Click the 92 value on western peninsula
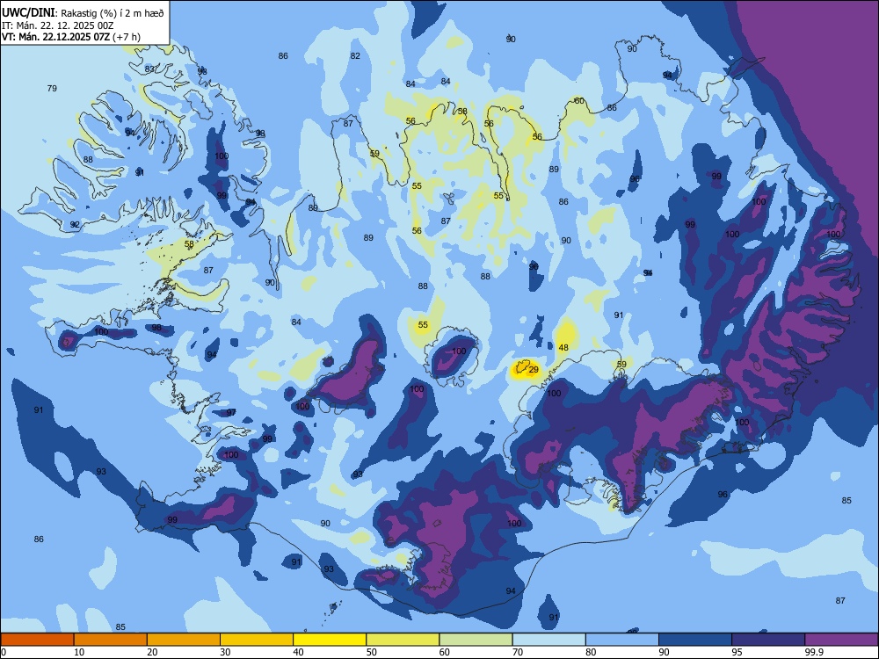This screenshot has width=879, height=659. click(75, 224)
